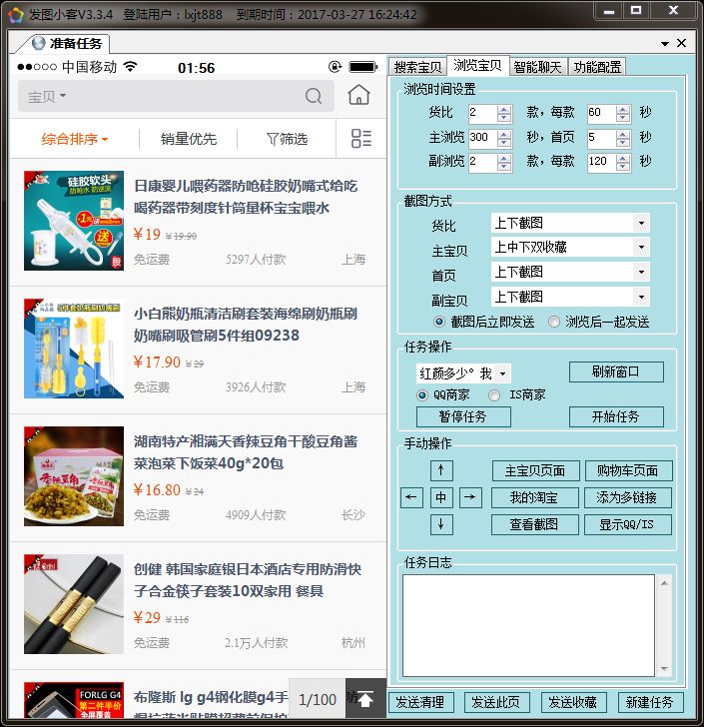This screenshot has width=704, height=727.
Task: Choose the QQ商家 radio button
Action: click(x=422, y=395)
